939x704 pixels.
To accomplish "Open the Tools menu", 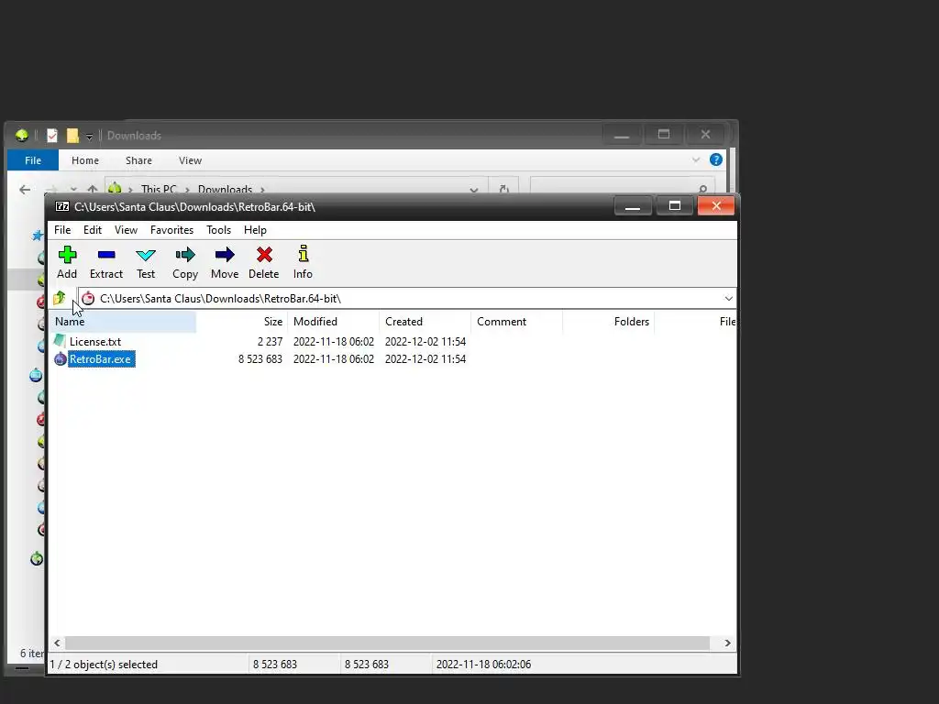I will click(218, 230).
